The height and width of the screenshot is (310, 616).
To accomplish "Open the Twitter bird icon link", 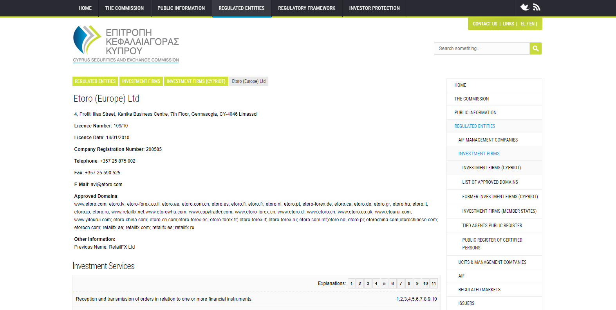I will click(525, 7).
